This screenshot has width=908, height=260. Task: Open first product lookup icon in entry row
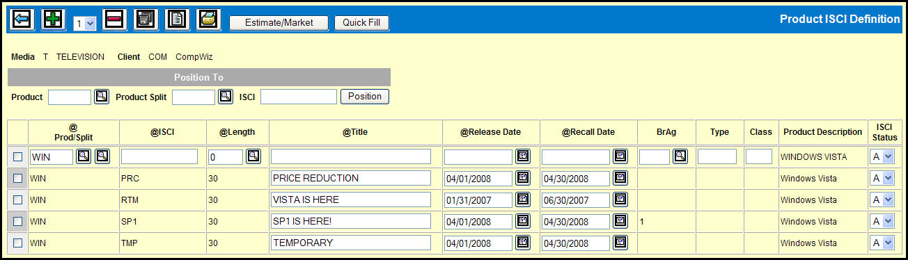(84, 156)
